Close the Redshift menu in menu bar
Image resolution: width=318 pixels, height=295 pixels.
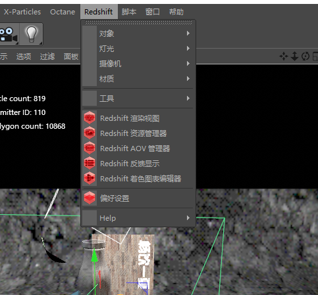[x=99, y=12]
